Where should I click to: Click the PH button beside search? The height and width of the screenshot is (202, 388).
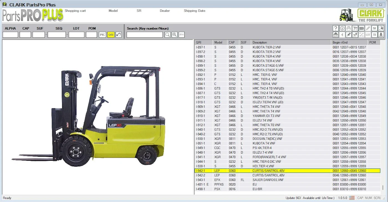click(182, 35)
